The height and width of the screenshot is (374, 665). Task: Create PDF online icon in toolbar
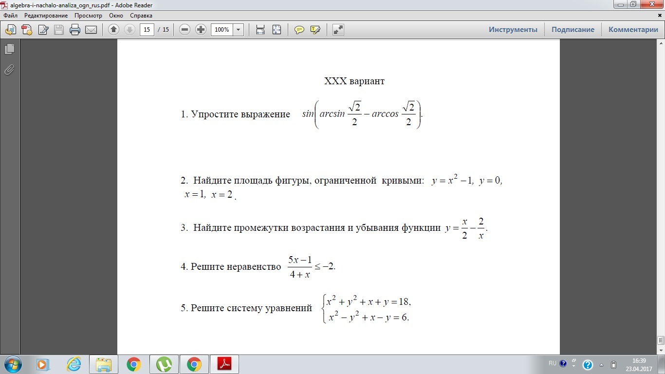pyautogui.click(x=27, y=30)
